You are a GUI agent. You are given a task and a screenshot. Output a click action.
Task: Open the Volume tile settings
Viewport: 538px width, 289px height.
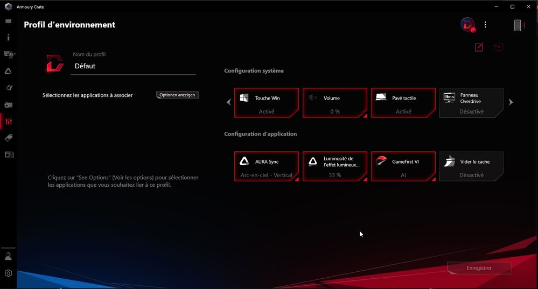click(335, 103)
